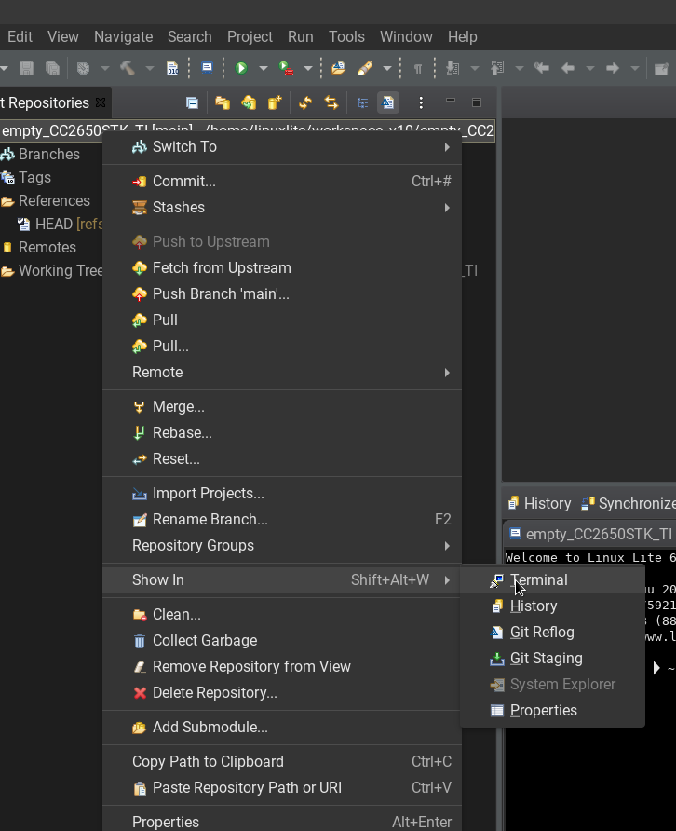Choose Pull... with options
Viewport: 676px width, 831px height.
click(282, 346)
